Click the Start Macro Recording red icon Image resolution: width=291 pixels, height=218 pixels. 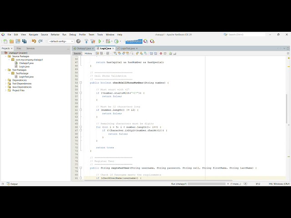coord(161,54)
